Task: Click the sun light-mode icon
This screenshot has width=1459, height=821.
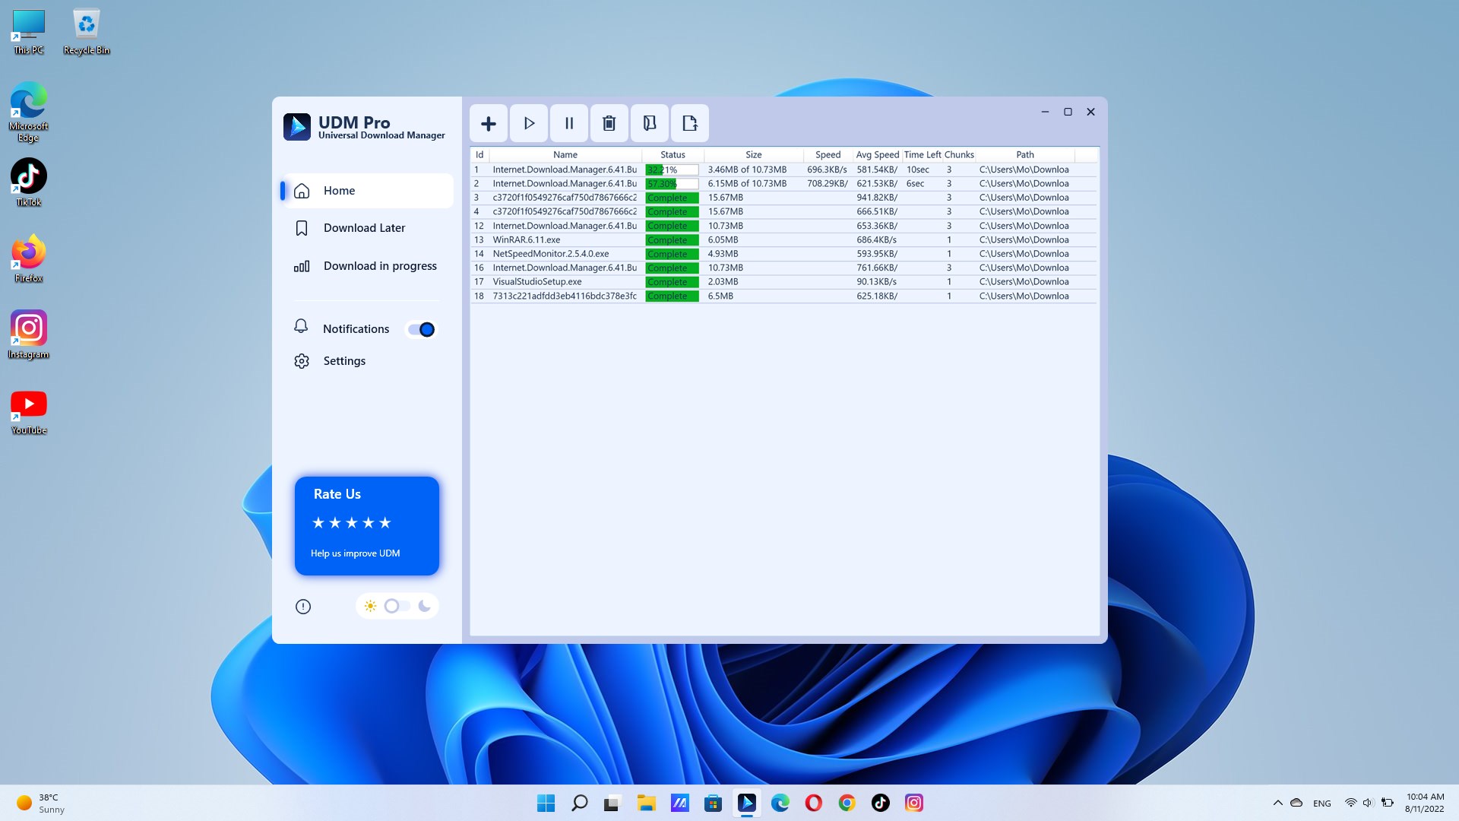Action: (370, 606)
